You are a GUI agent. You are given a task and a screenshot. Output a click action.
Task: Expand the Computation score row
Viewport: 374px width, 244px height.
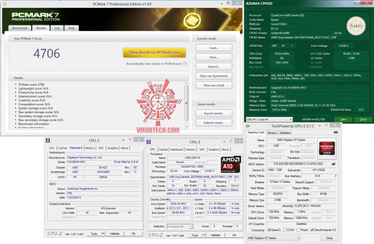[x=16, y=104]
